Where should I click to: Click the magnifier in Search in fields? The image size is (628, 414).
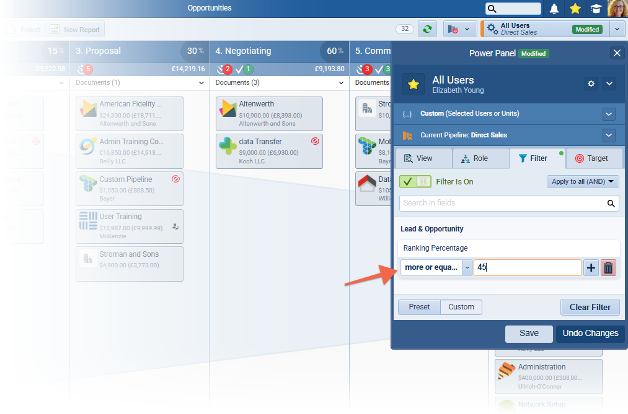coord(611,203)
